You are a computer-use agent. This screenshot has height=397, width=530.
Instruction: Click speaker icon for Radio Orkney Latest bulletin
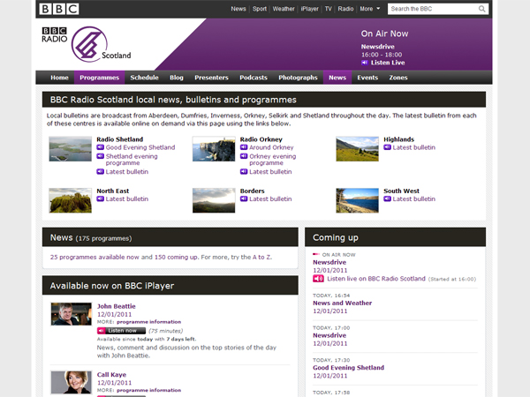coord(244,171)
